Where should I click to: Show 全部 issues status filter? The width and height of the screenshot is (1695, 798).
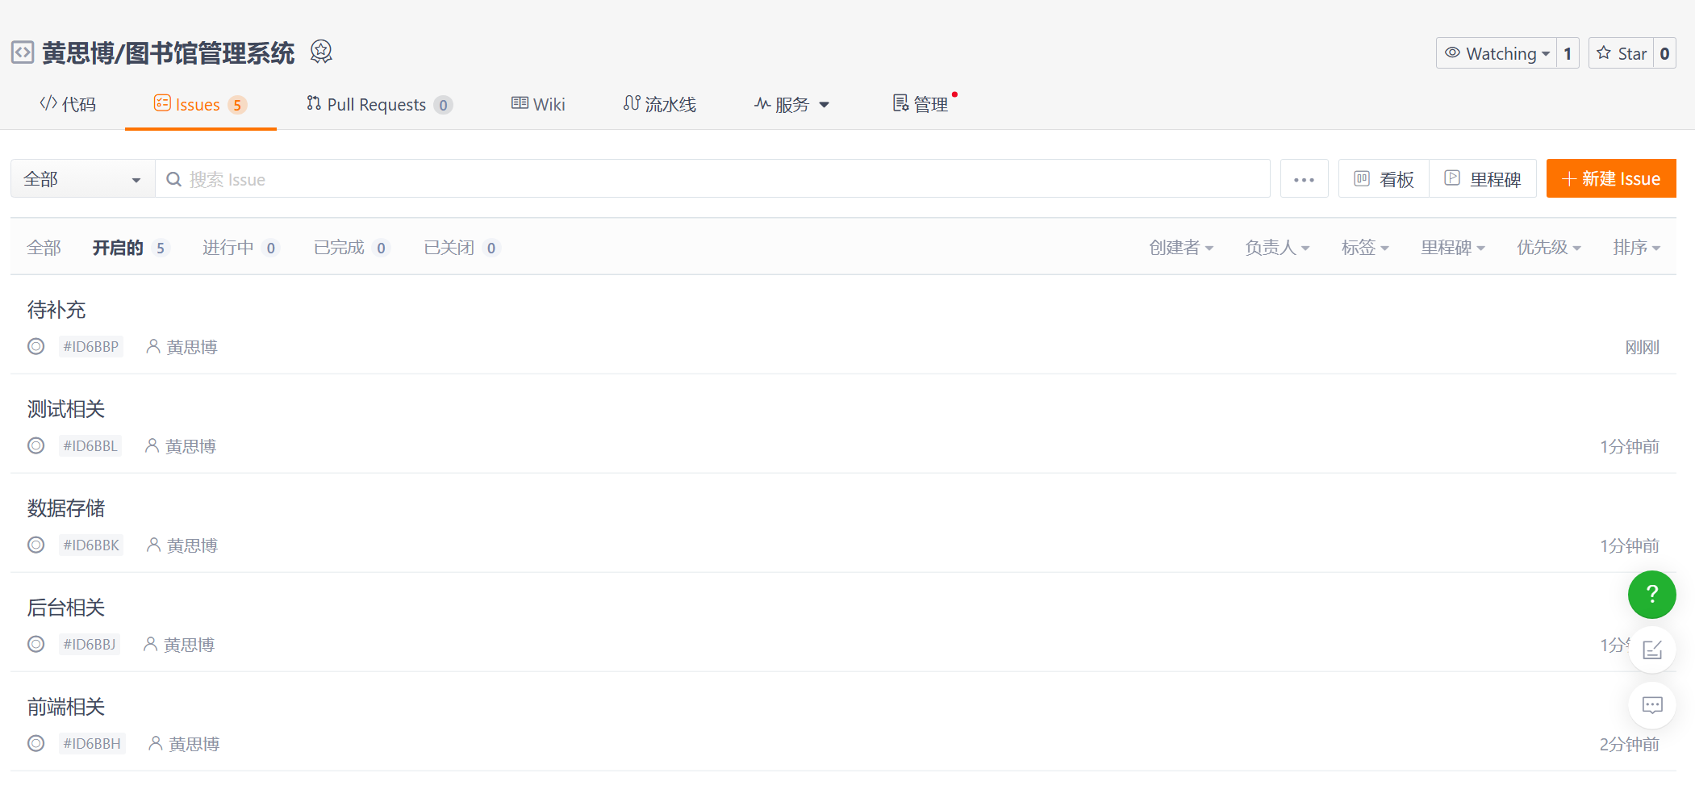tap(44, 248)
